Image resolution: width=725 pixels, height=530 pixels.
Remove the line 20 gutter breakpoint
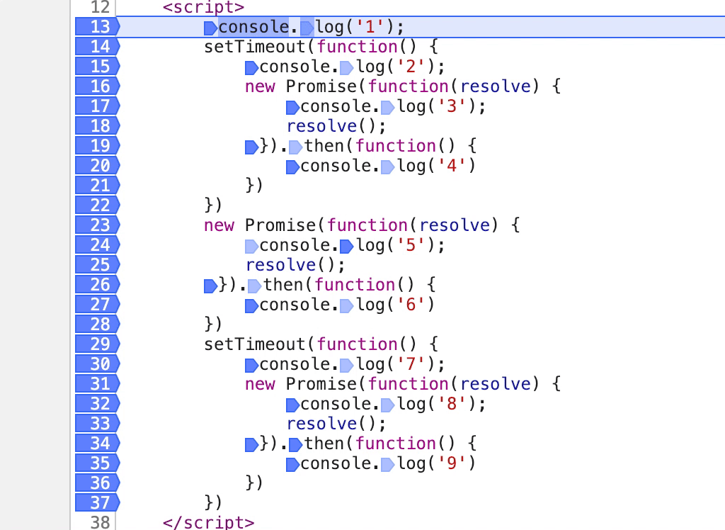pyautogui.click(x=98, y=165)
